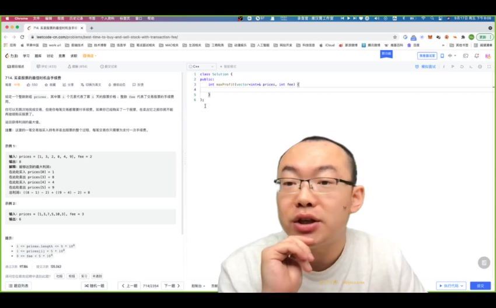The width and height of the screenshot is (496, 308).
Task: Click the reset code icon in editor toolbar
Action: (462, 66)
